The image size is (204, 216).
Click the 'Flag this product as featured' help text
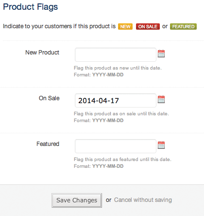(x=122, y=160)
